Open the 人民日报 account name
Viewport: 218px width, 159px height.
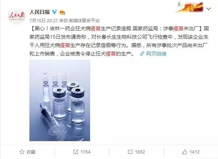40,12
